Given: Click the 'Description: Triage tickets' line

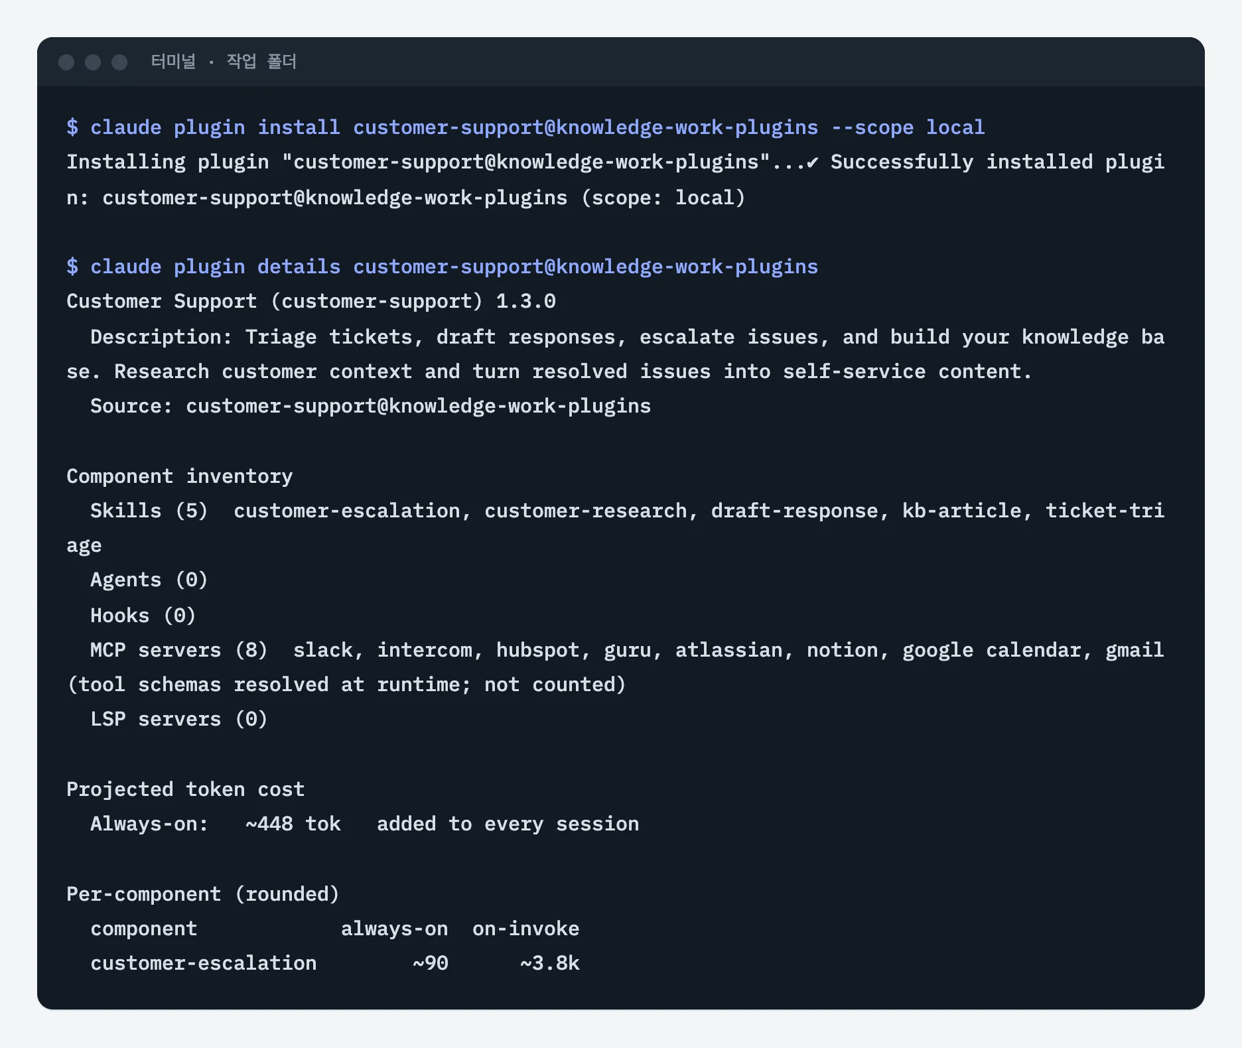Looking at the screenshot, I should pos(627,336).
